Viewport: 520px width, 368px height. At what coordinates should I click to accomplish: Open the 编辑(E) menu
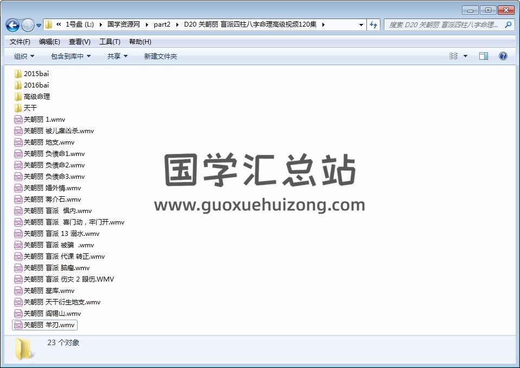pyautogui.click(x=49, y=41)
